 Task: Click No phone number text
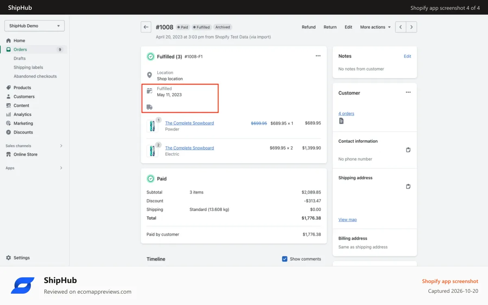pos(355,159)
